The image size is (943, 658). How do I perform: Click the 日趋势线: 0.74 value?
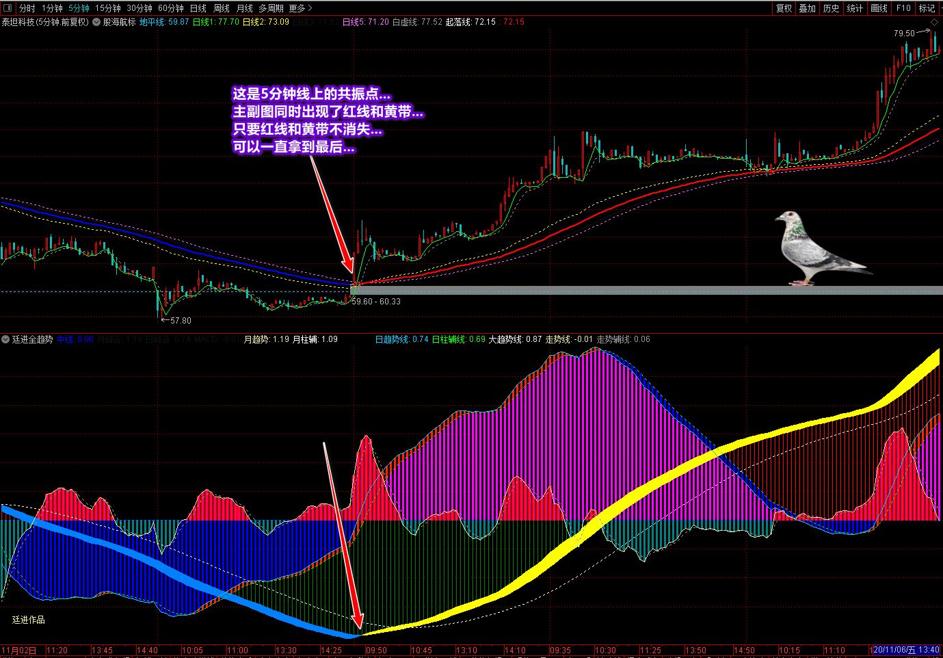tap(402, 339)
